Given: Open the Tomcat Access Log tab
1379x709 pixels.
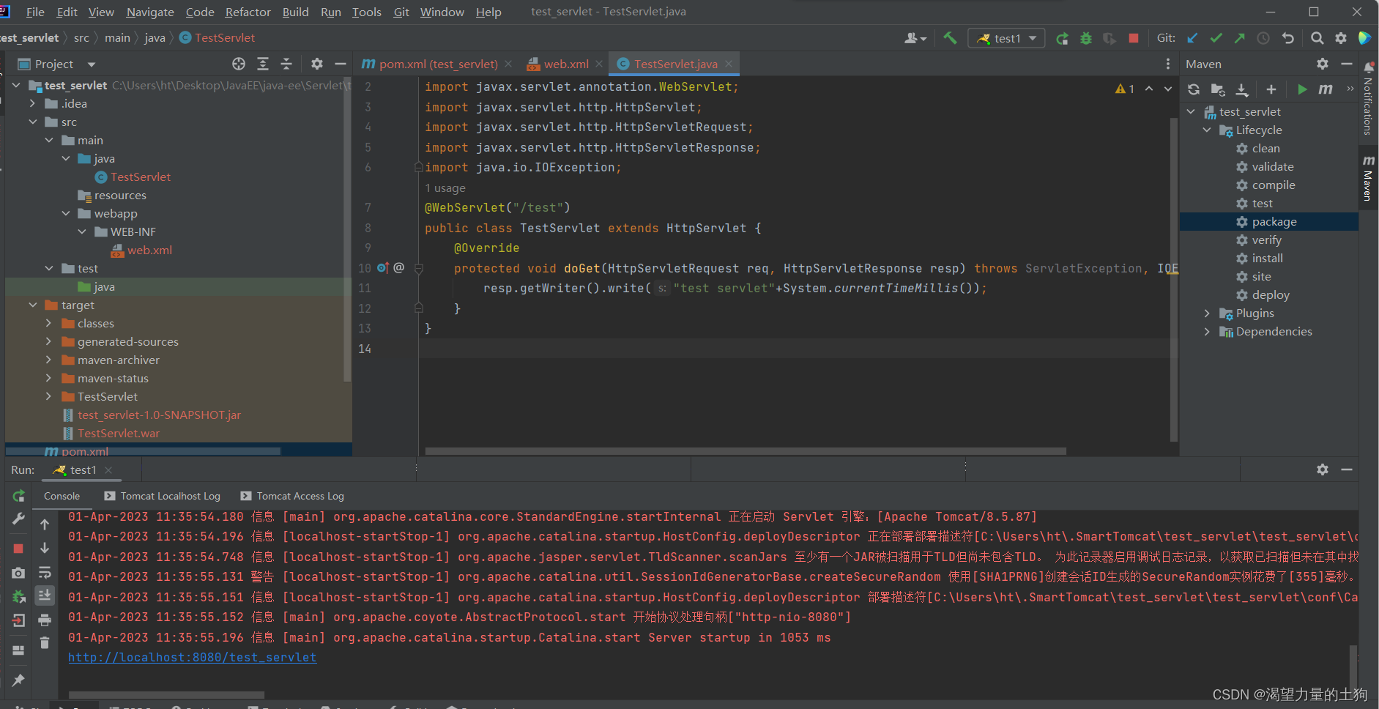Looking at the screenshot, I should tap(292, 496).
